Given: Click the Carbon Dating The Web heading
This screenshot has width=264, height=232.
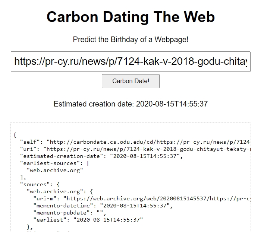Looking at the screenshot, I should click(x=131, y=17).
